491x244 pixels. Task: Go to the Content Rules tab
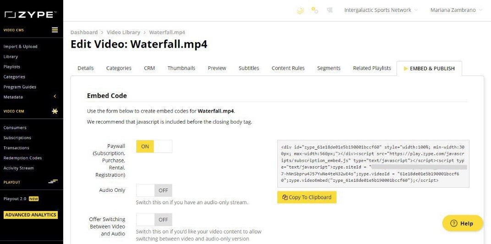(x=288, y=68)
